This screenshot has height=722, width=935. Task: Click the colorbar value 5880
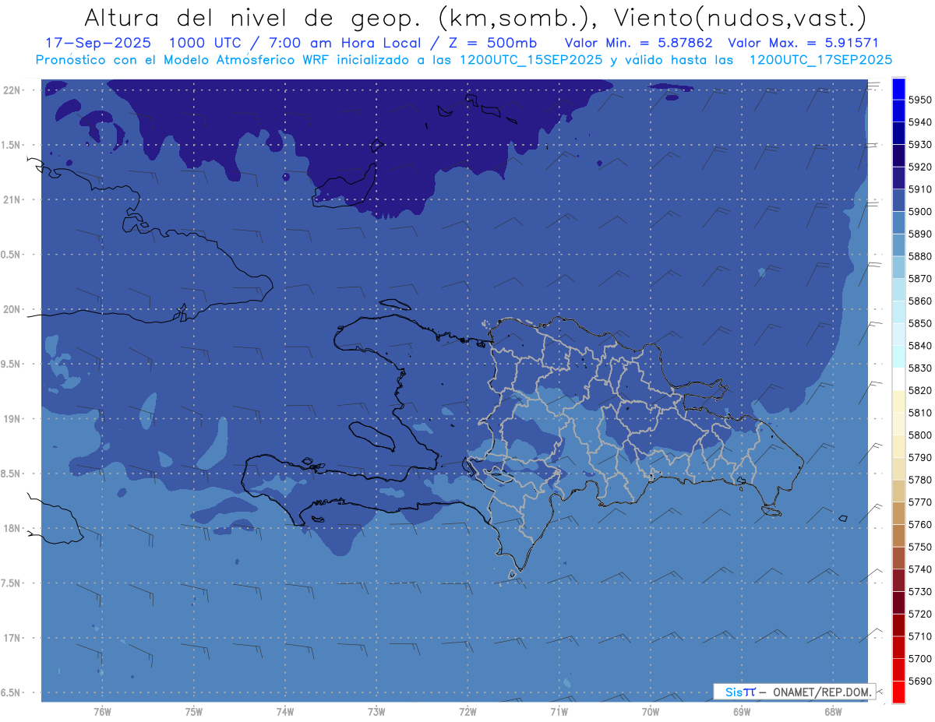[x=919, y=256]
